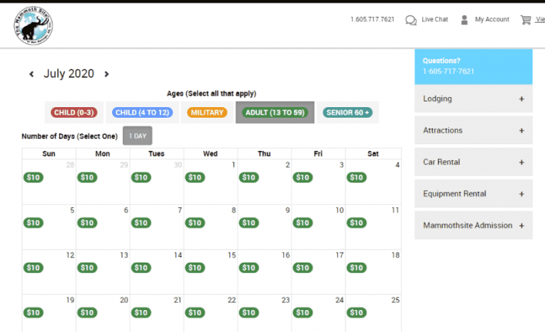Choose the July 4 calendar cell
Viewport: 545px width, 332px height.
click(373, 182)
